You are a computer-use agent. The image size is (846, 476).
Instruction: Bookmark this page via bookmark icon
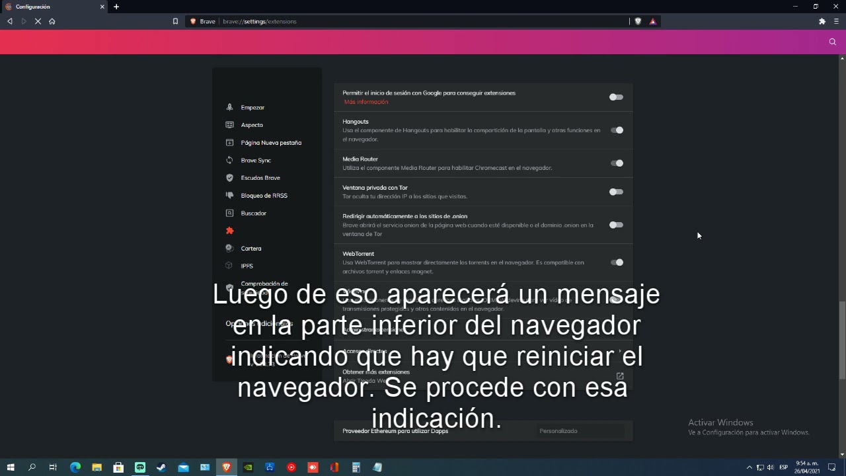pyautogui.click(x=175, y=21)
